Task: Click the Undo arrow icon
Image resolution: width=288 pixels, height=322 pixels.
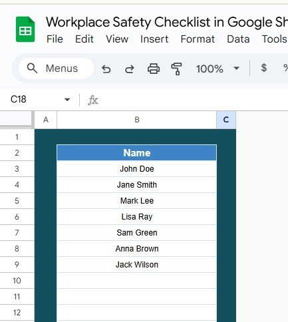Action: pyautogui.click(x=106, y=69)
